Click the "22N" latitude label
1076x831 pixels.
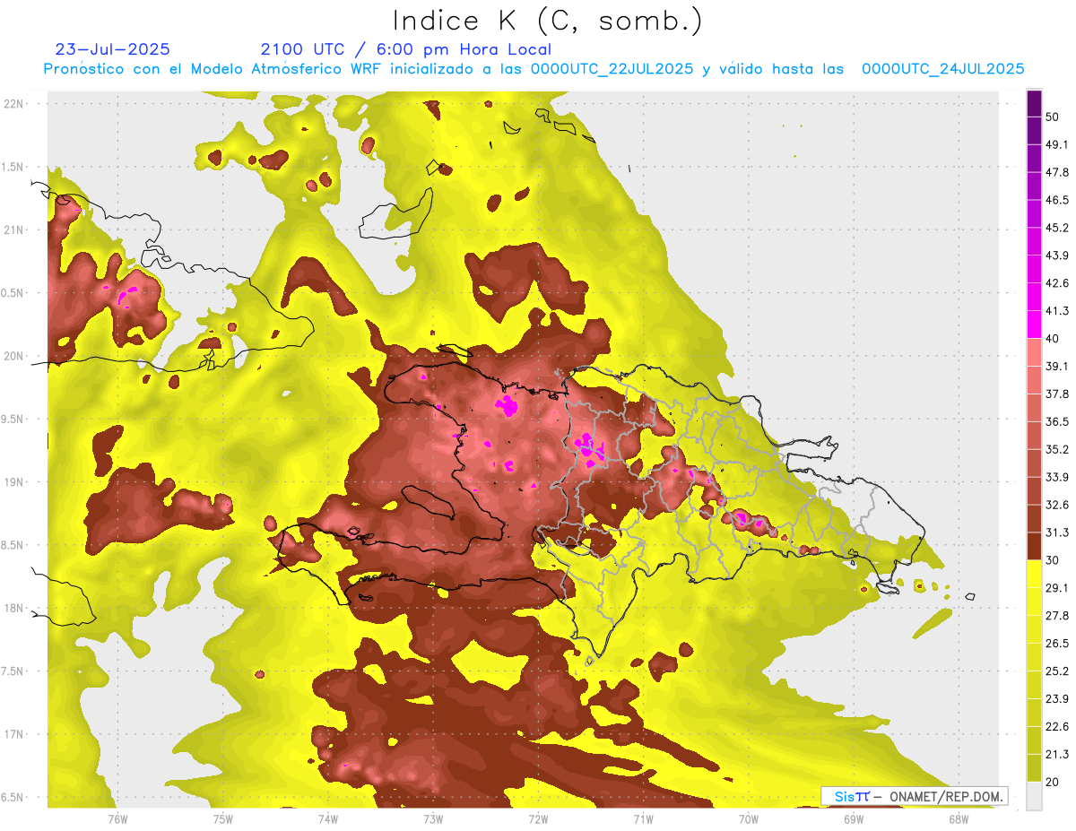tap(14, 103)
